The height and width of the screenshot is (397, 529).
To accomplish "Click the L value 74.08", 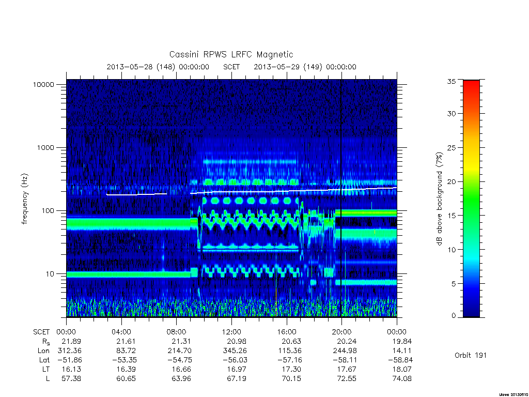I will click(402, 378).
